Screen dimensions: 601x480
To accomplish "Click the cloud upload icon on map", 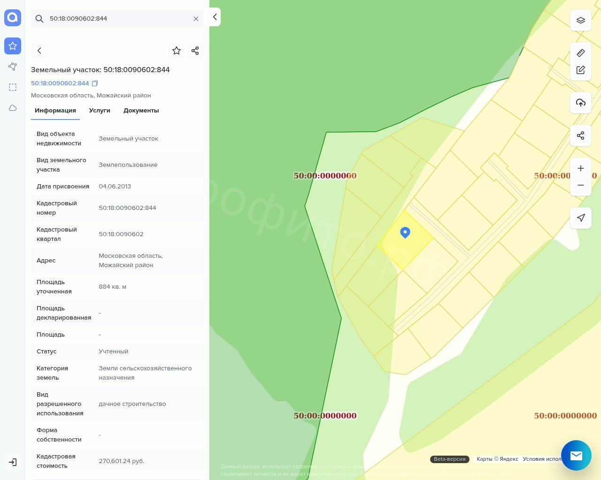I will coord(581,103).
